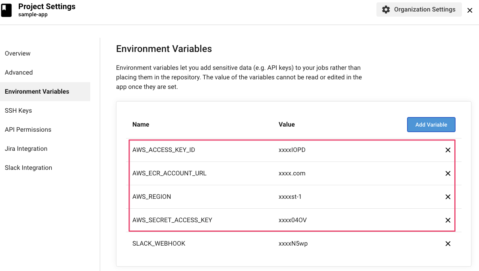Click the project bookmark icon

coord(7,10)
